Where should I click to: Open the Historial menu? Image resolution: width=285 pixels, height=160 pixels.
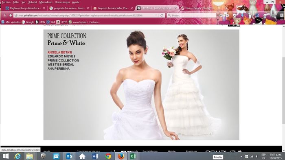32,2
